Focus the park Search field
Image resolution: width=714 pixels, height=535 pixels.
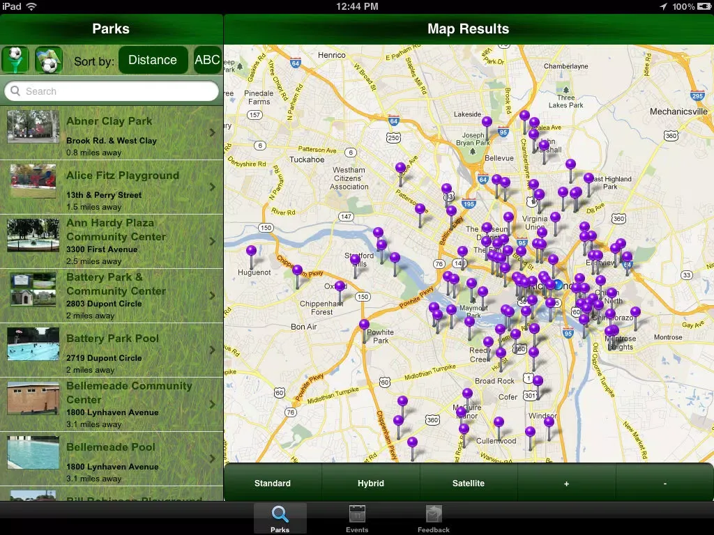(x=112, y=91)
